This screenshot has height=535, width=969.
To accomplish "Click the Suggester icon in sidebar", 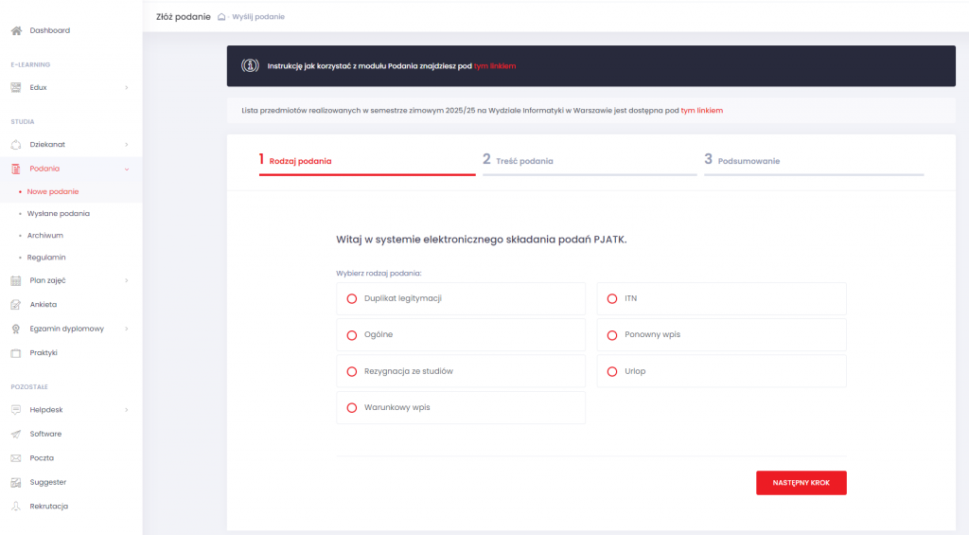I will point(16,483).
